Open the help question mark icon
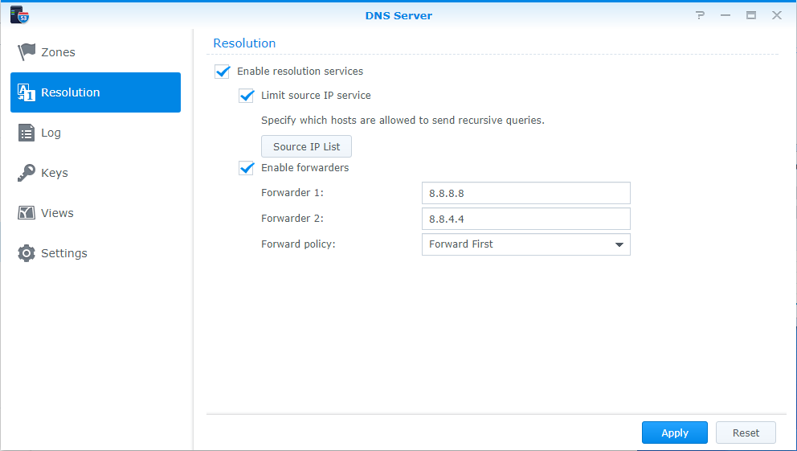797x451 pixels. [701, 15]
